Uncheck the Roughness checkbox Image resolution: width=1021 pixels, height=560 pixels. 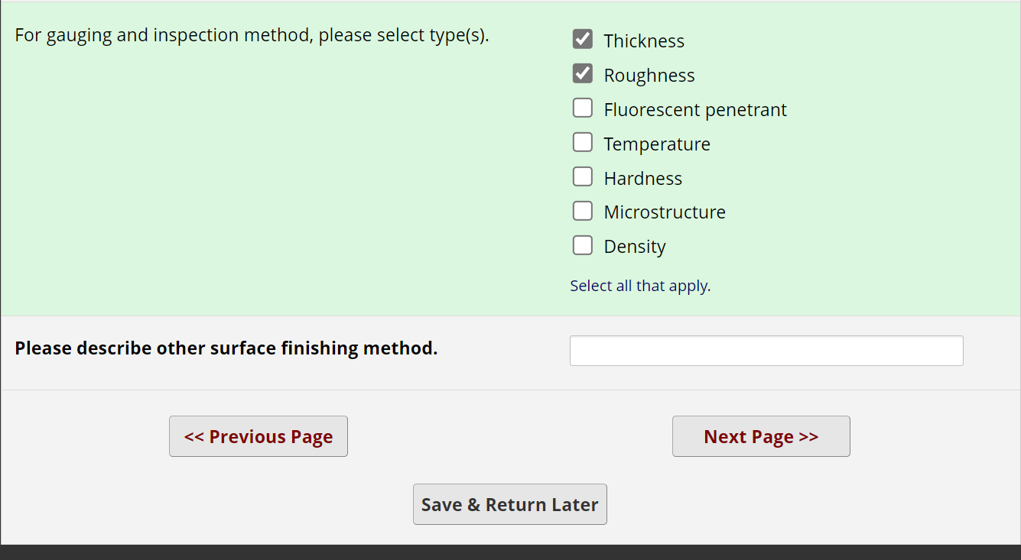[583, 73]
